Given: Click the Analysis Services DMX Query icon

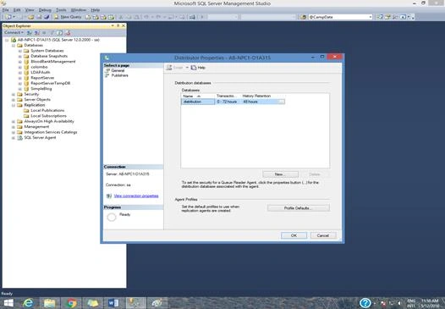Looking at the screenshot, I should coord(103,17).
